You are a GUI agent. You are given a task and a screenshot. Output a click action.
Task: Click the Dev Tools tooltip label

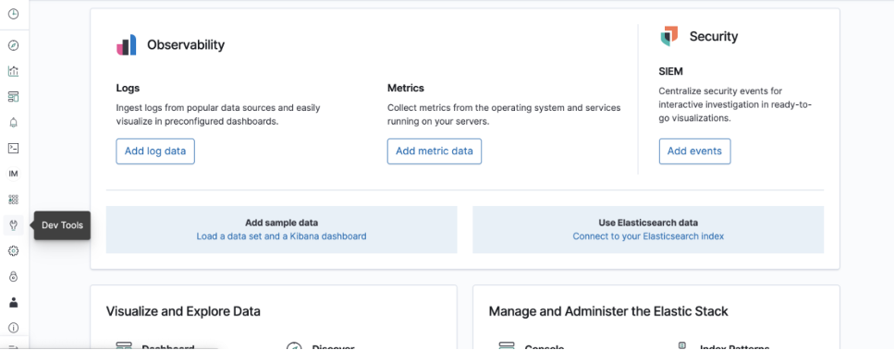click(x=62, y=225)
